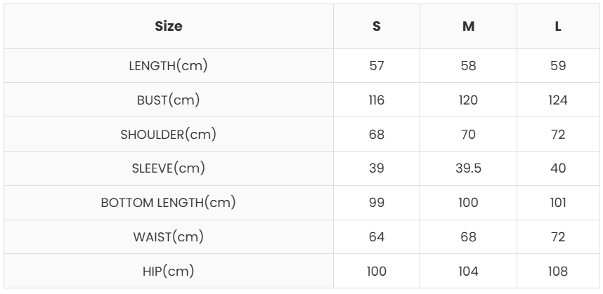Select the M size column header
The width and height of the screenshot is (603, 294).
point(469,27)
